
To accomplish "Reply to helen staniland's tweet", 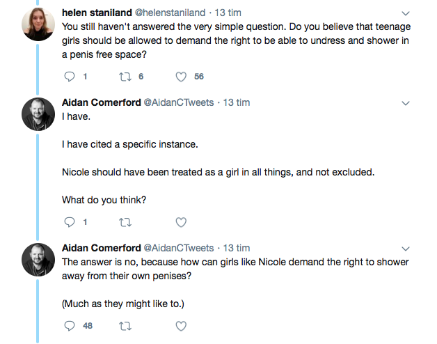I will point(69,77).
